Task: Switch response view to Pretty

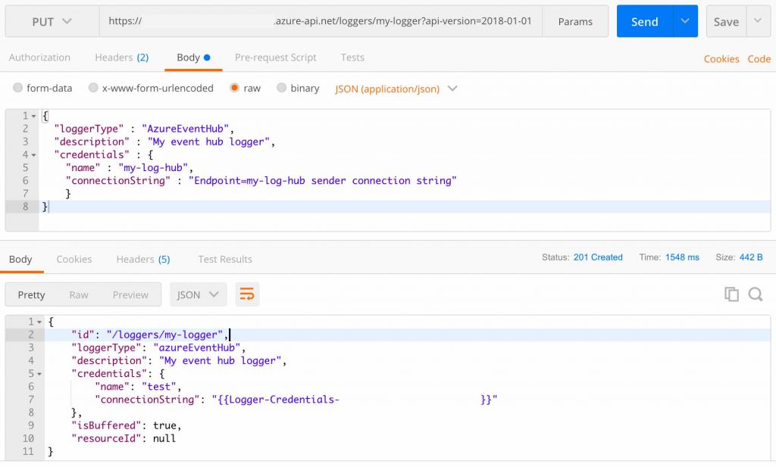Action: (x=31, y=294)
